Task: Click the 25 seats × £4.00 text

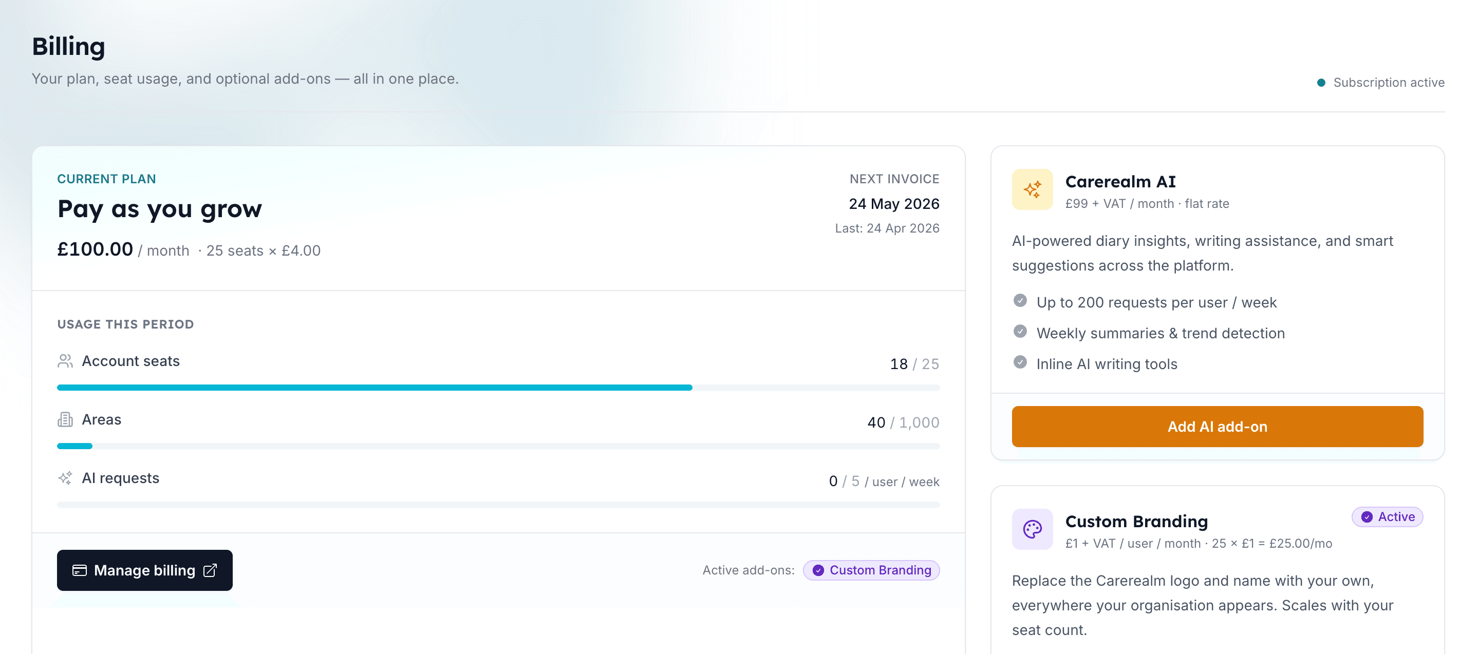Action: click(264, 251)
